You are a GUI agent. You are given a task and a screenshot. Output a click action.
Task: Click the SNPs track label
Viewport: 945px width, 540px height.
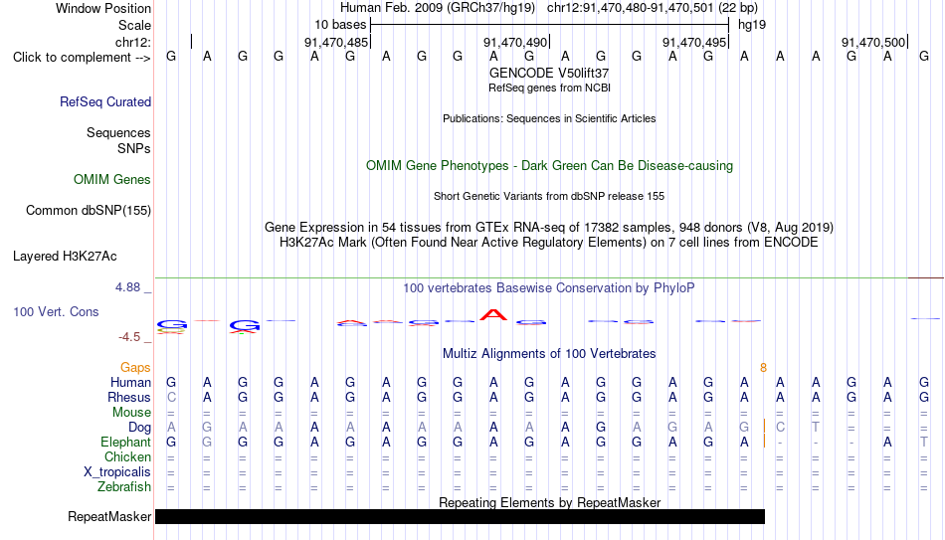pyautogui.click(x=134, y=148)
